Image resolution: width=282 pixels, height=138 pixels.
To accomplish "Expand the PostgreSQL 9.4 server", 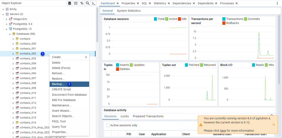I will pyautogui.click(x=7, y=24).
